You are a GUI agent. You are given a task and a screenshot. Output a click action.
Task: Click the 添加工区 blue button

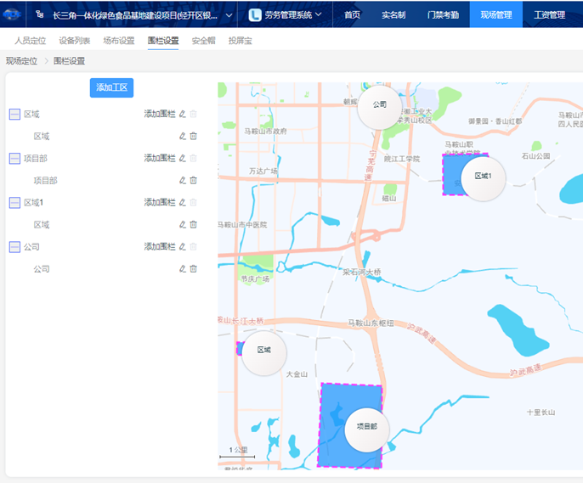tap(111, 87)
